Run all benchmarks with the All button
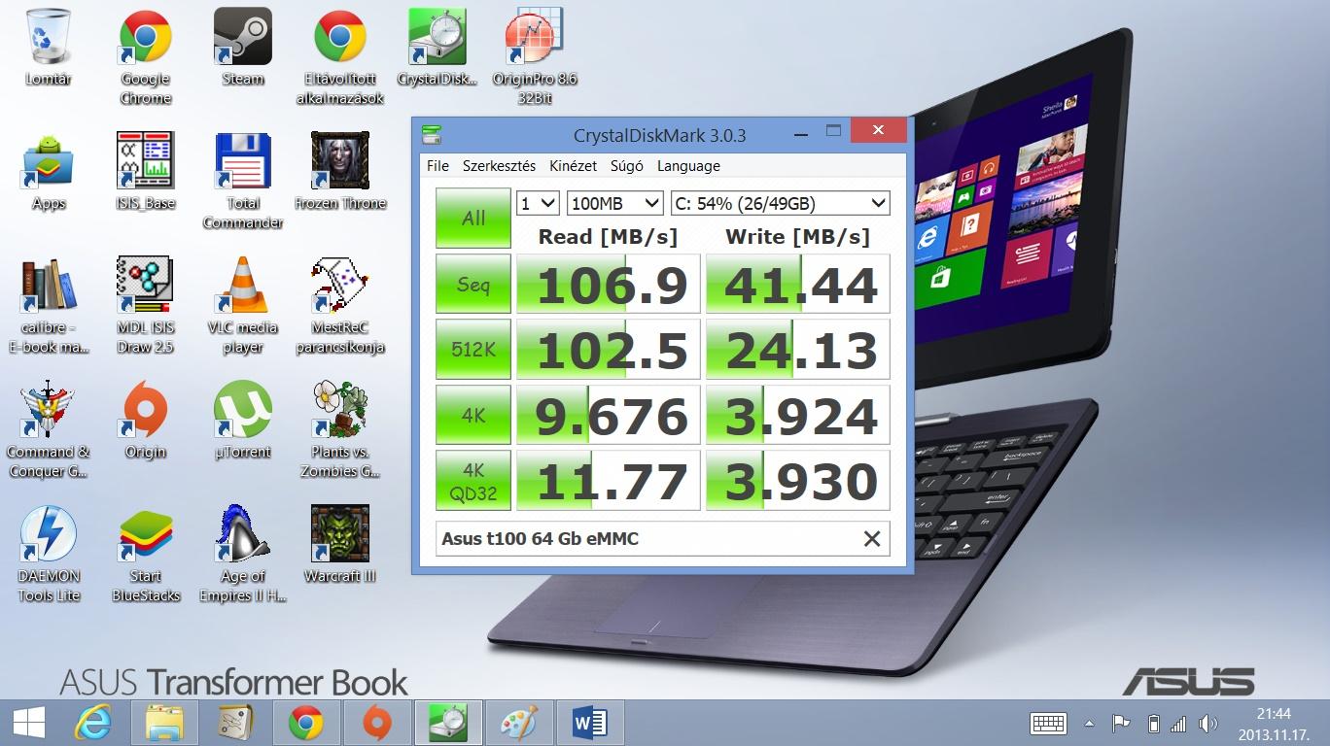Viewport: 1330px width, 746px height. 473,218
